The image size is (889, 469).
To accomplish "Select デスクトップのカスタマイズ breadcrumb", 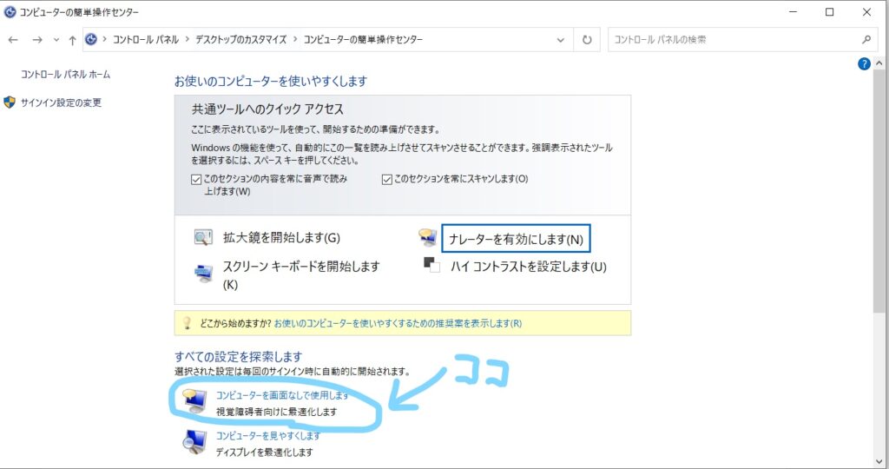I will pyautogui.click(x=241, y=39).
